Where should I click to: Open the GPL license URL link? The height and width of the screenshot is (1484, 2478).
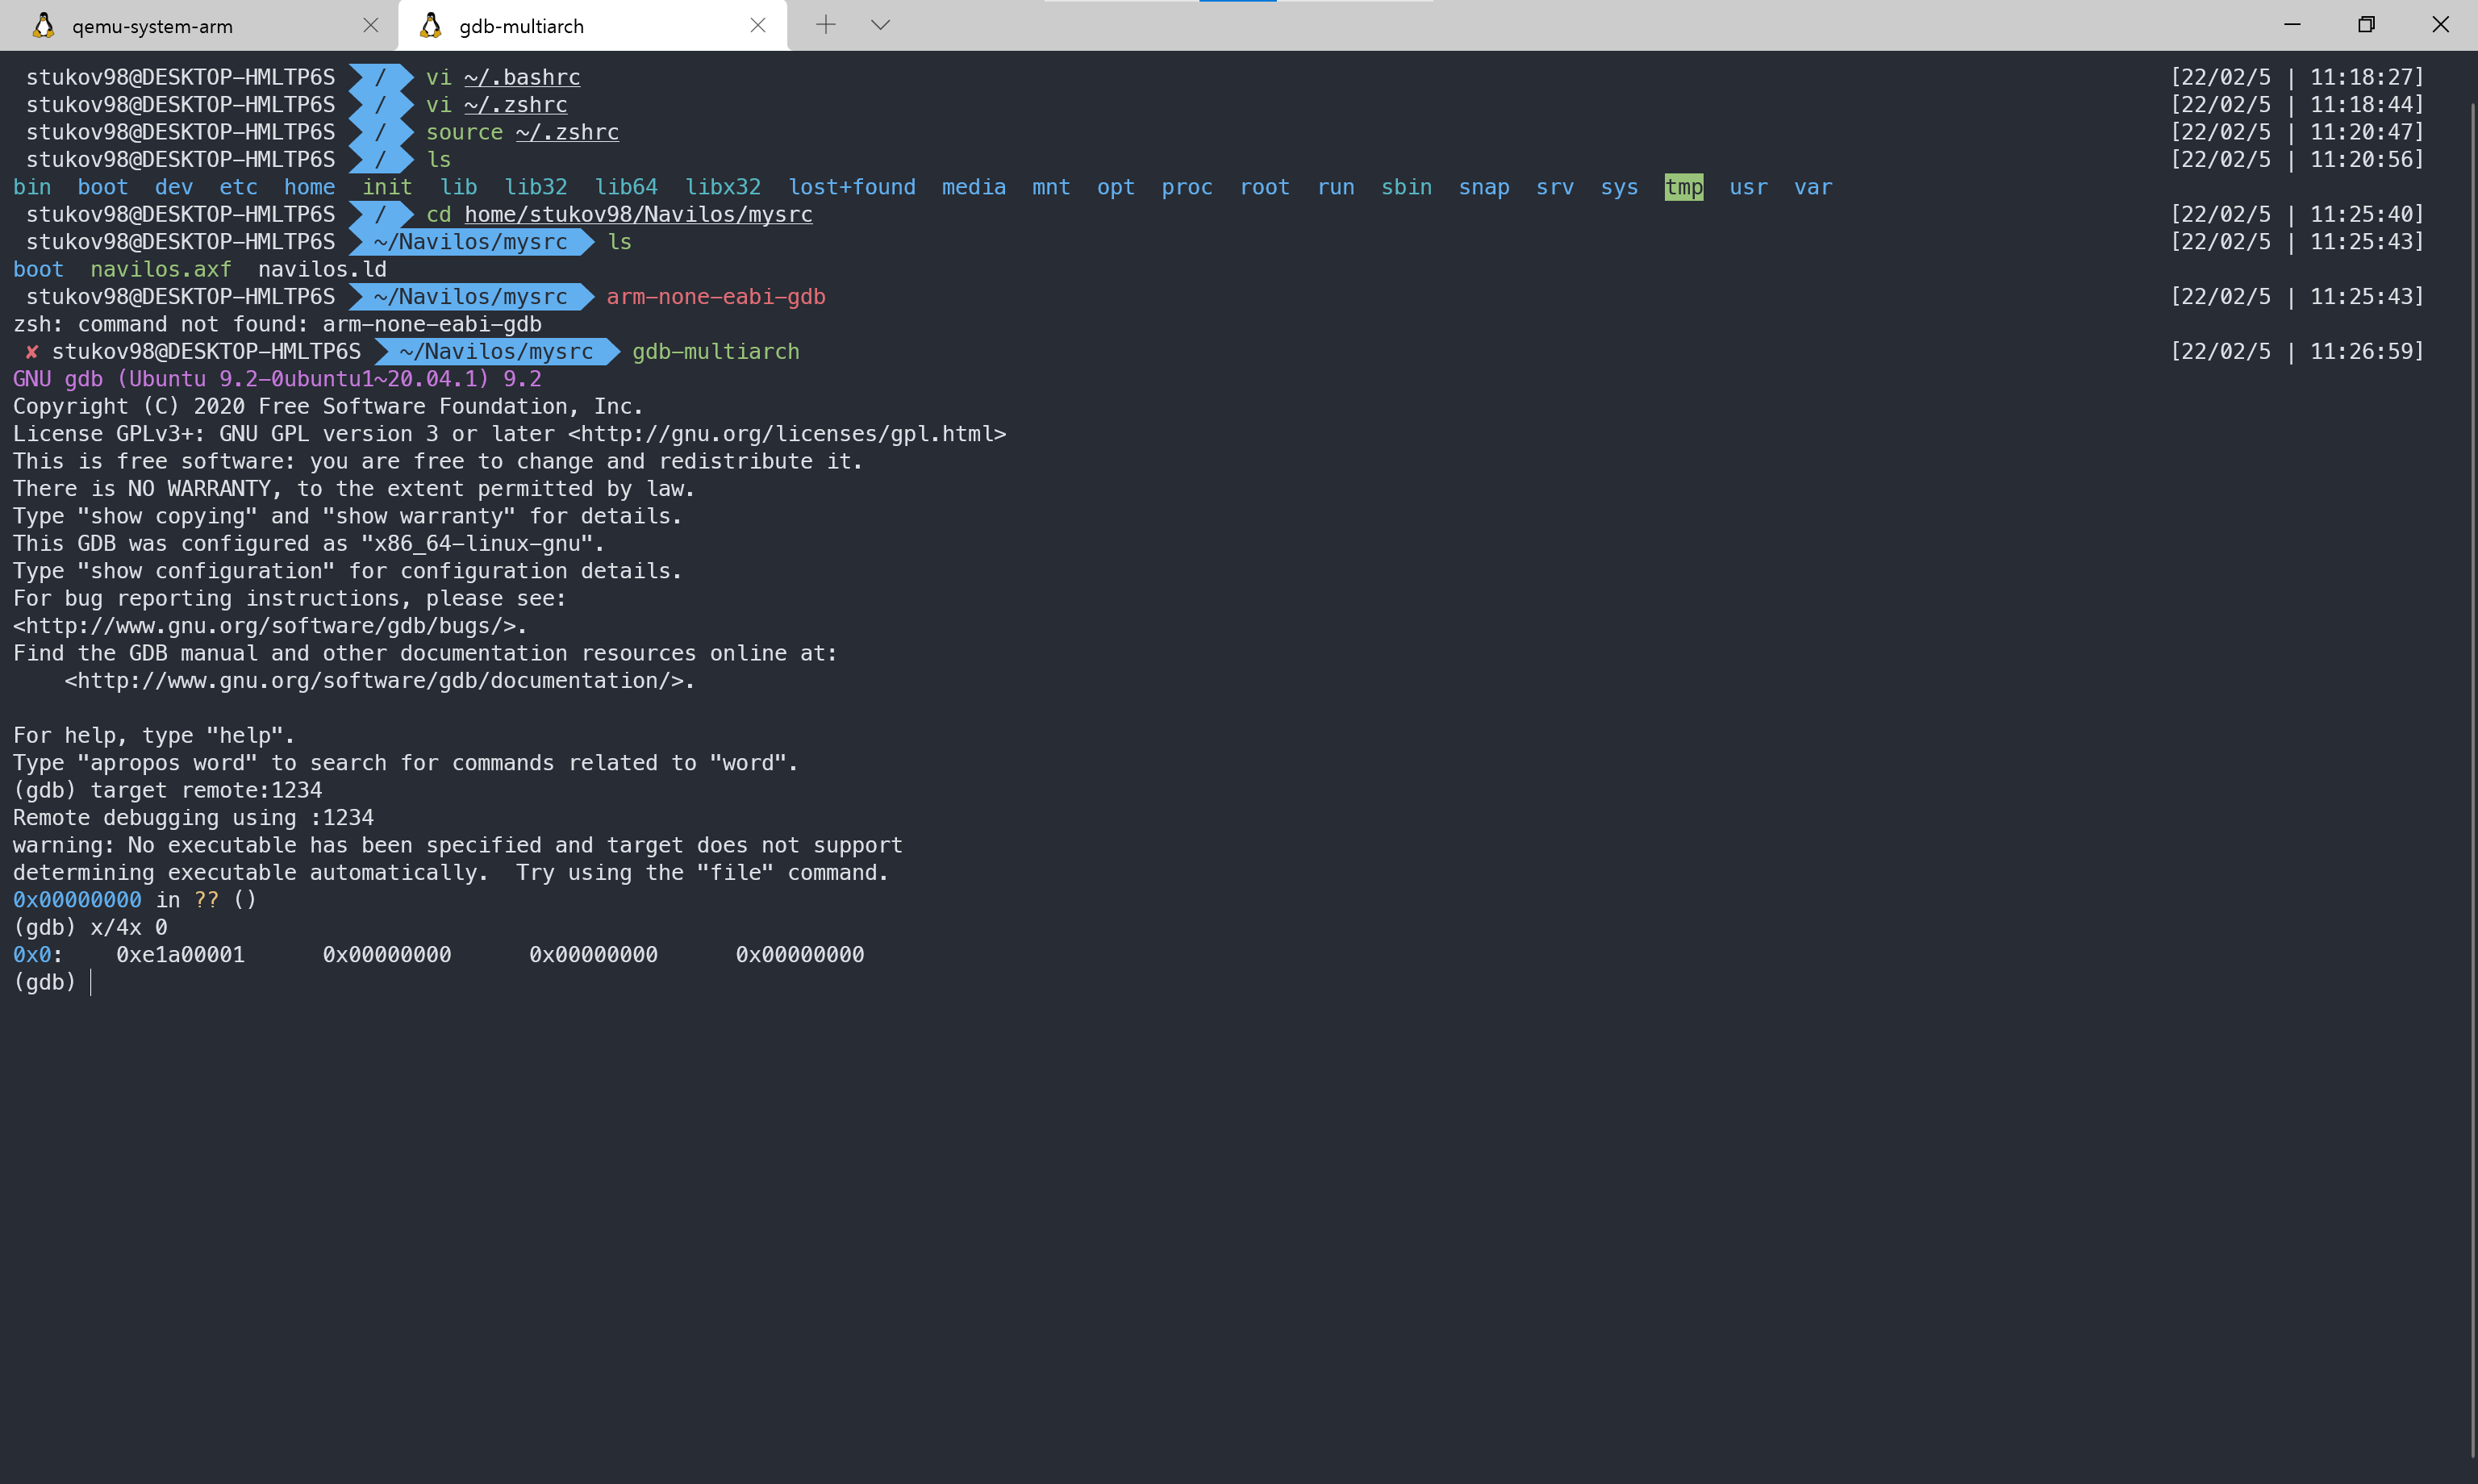point(787,434)
